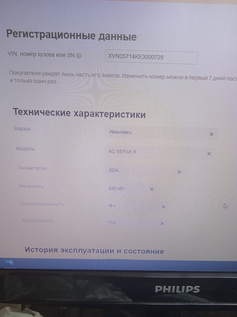This screenshot has width=237, height=317.
Task: Click the Длина стрелы label
Action: pos(38,221)
